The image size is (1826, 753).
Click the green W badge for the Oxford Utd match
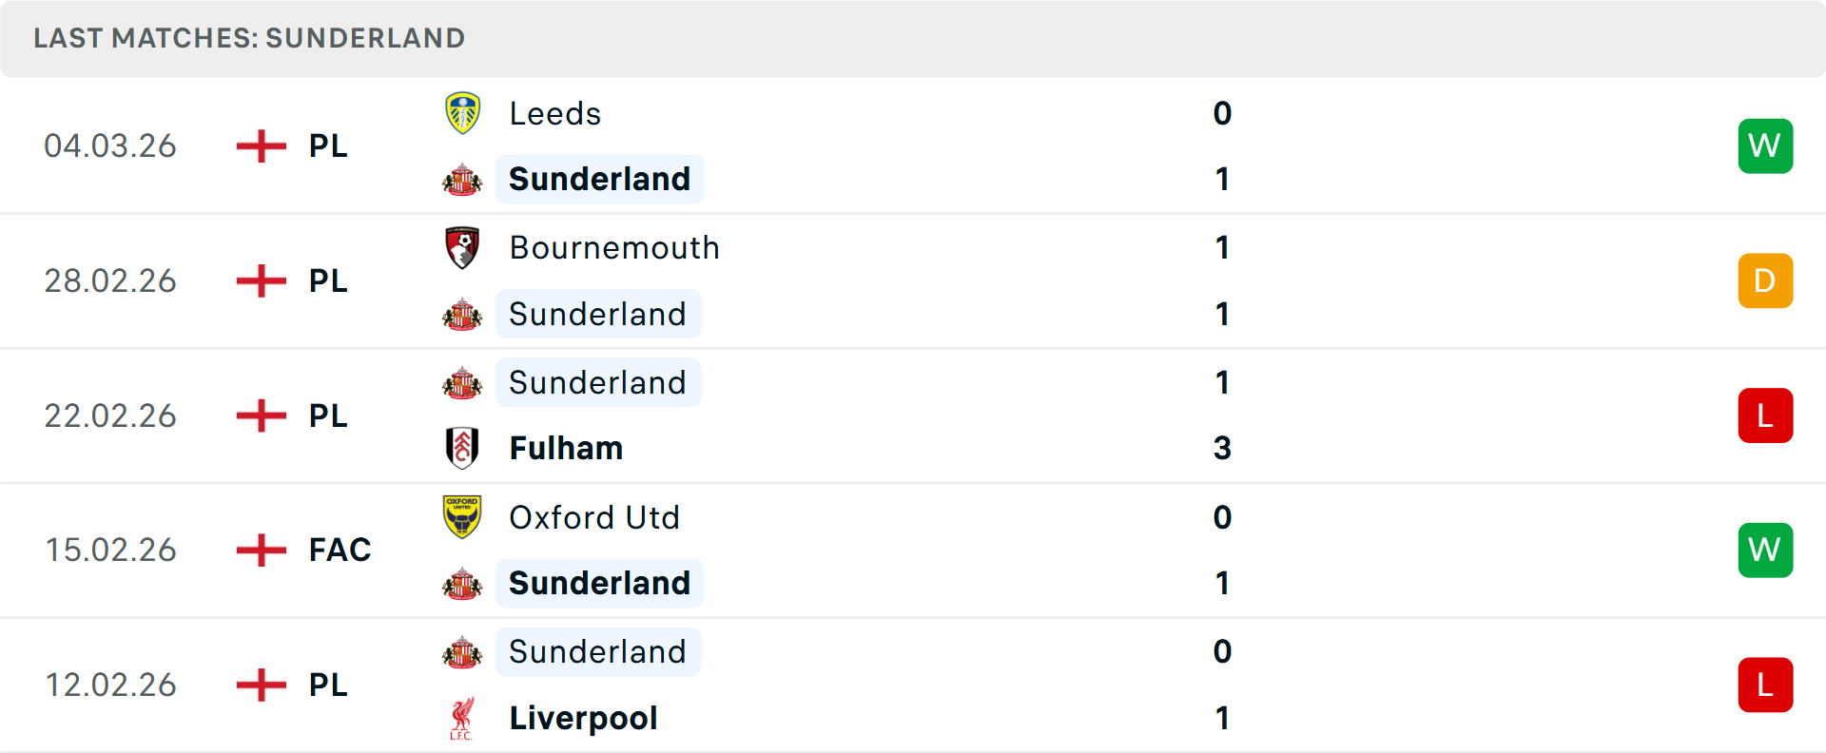(x=1765, y=550)
